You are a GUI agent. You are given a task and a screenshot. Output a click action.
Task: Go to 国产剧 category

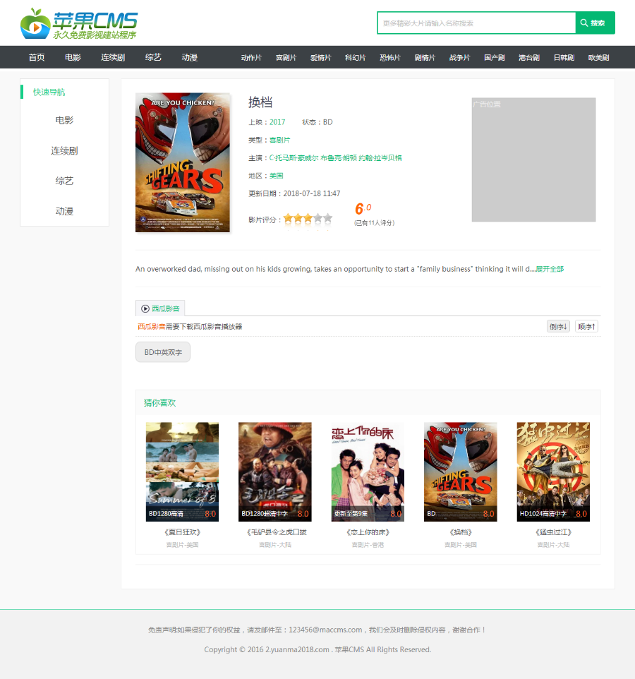point(495,58)
